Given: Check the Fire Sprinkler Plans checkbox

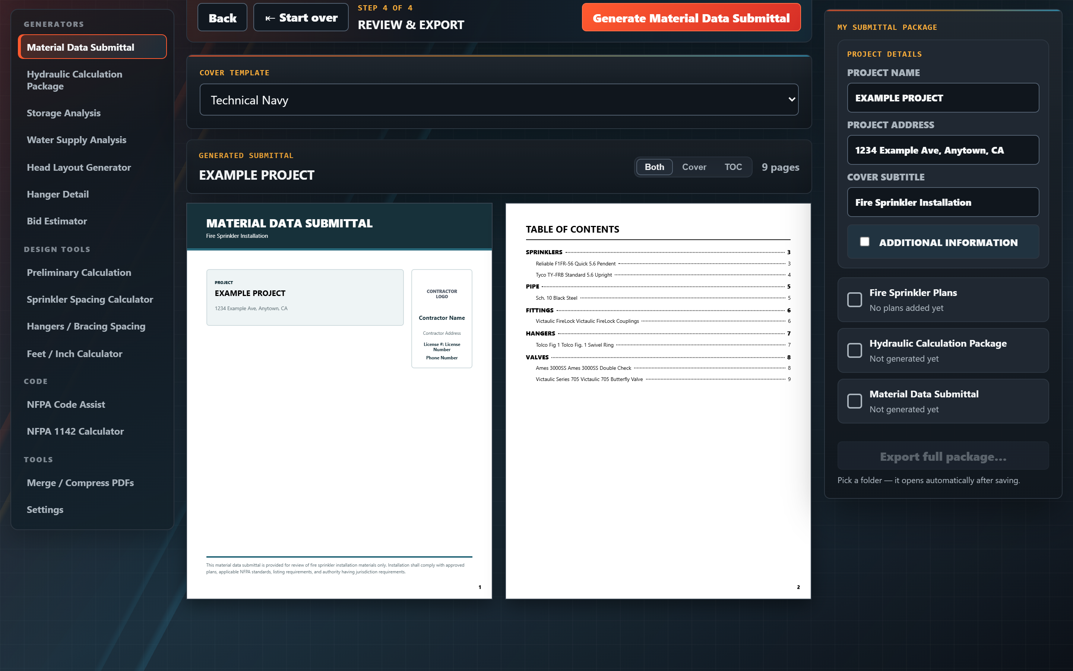Looking at the screenshot, I should 854,300.
